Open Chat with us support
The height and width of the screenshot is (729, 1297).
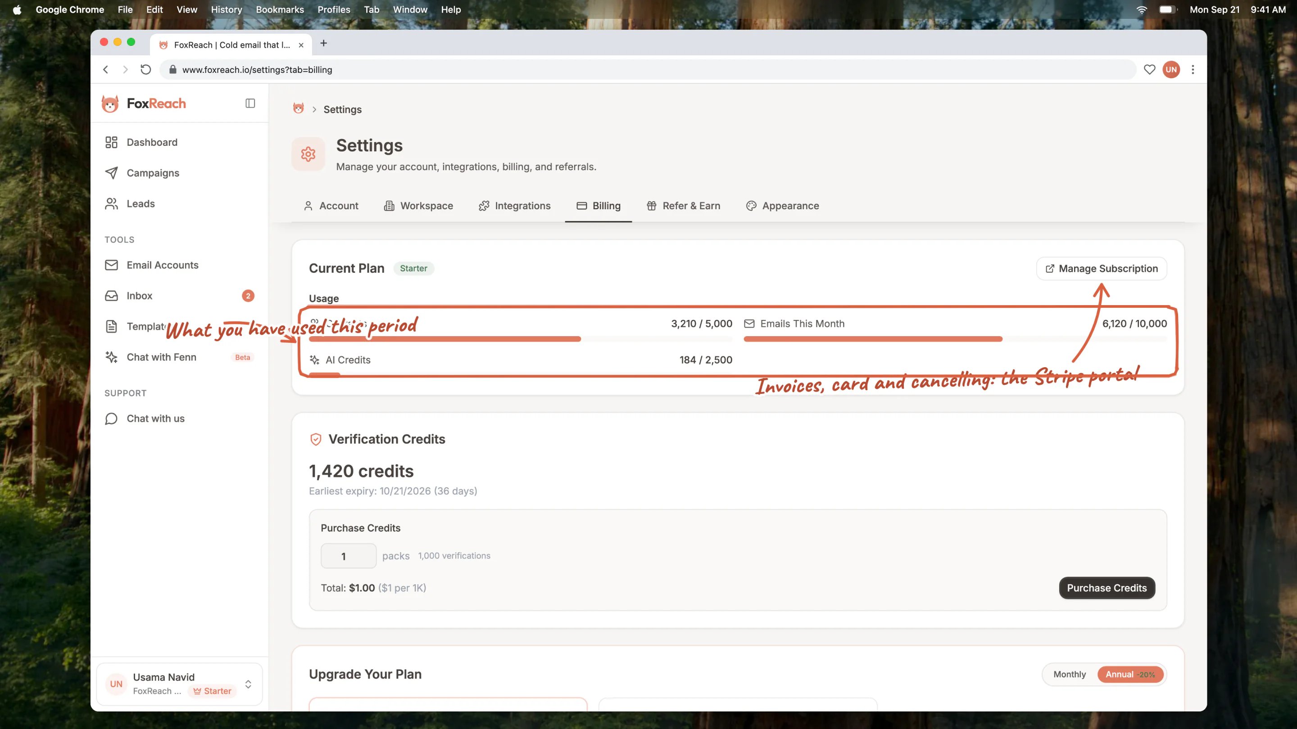(x=179, y=418)
